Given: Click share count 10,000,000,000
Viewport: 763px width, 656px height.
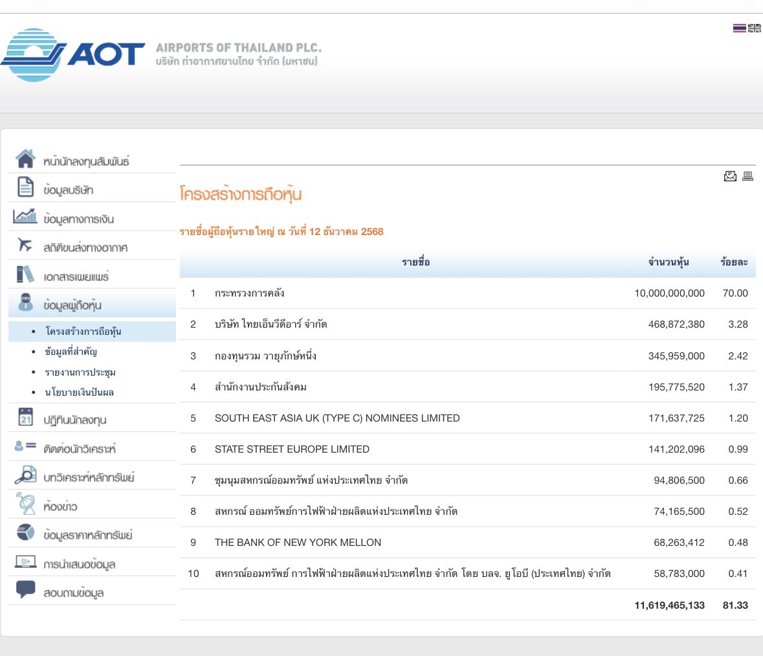Looking at the screenshot, I should pos(669,293).
